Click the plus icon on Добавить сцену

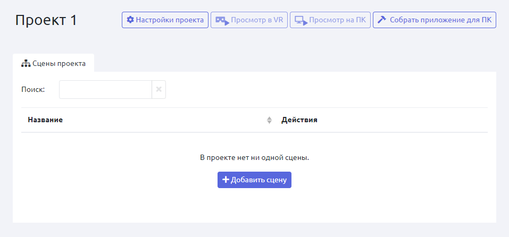click(x=226, y=180)
